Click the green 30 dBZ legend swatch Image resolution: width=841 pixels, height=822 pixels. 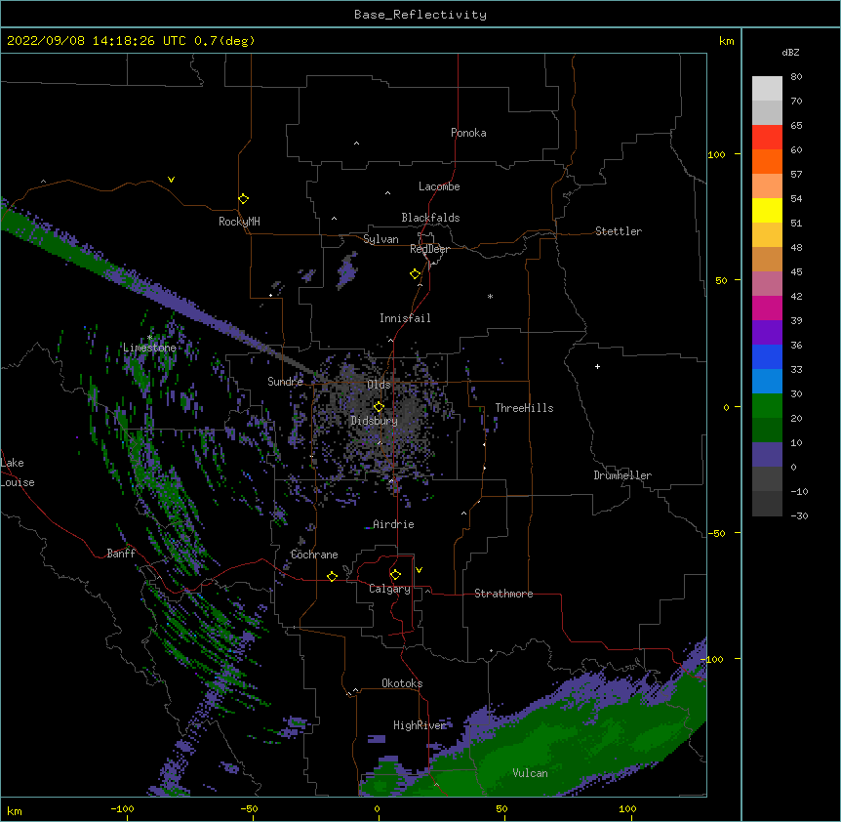[x=767, y=406]
